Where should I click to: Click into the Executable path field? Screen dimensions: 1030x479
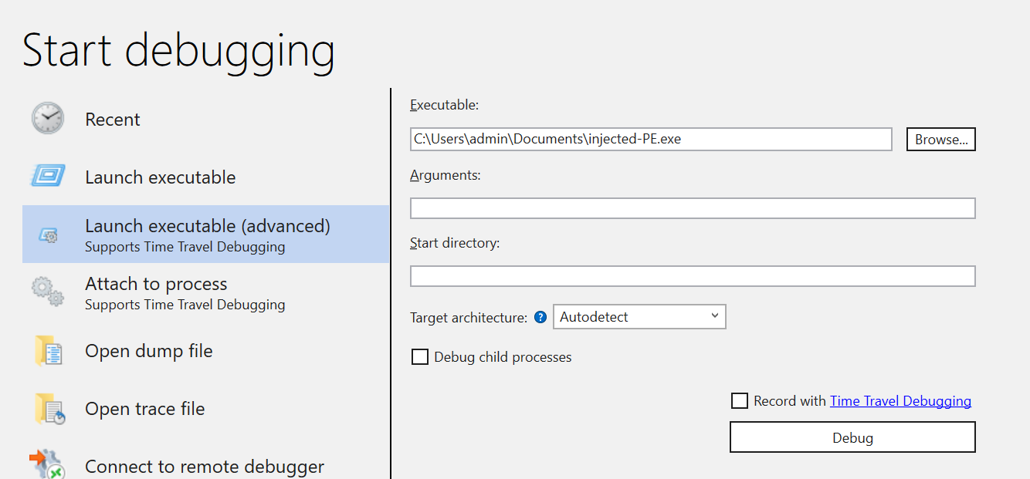click(651, 140)
